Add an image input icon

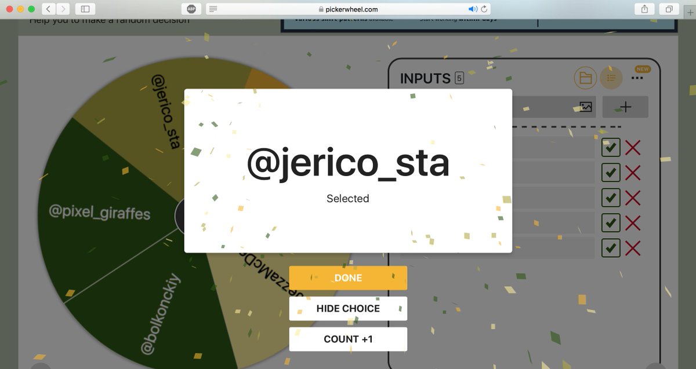point(586,107)
